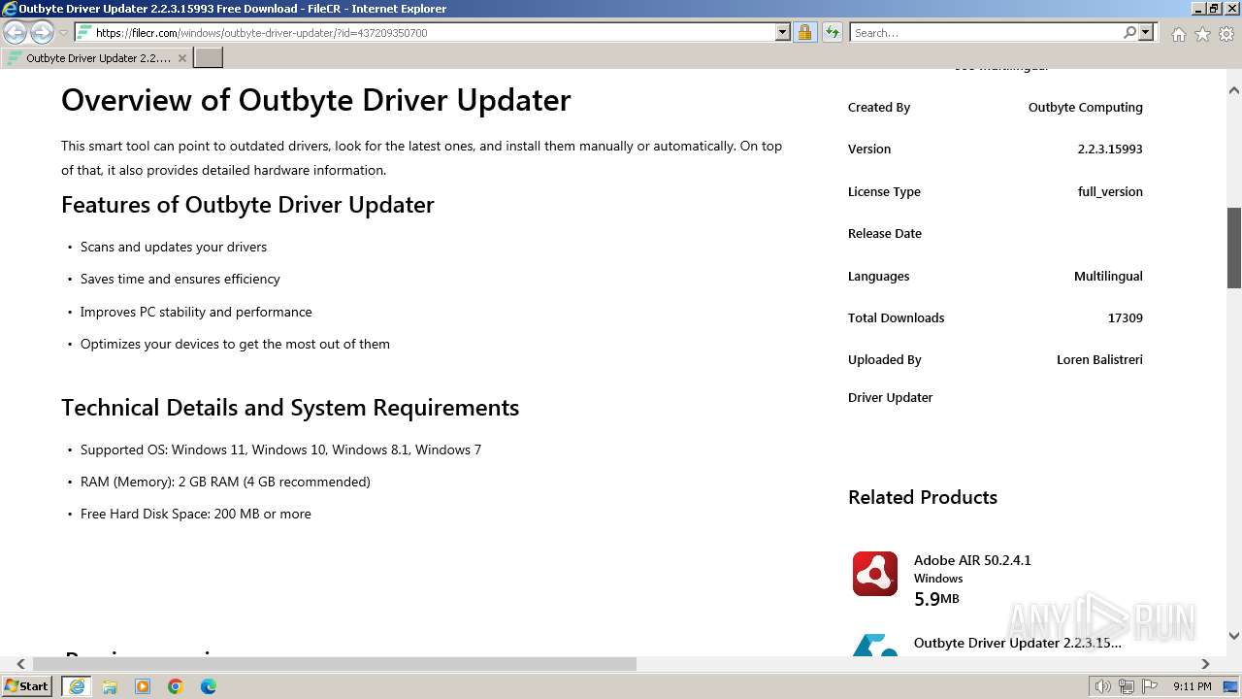Viewport: 1242px width, 699px height.
Task: Click Outbyte Computing creator name
Action: click(x=1085, y=107)
